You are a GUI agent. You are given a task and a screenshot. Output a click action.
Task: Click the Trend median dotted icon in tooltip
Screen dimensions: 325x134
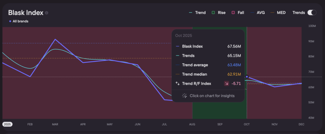[177, 74]
